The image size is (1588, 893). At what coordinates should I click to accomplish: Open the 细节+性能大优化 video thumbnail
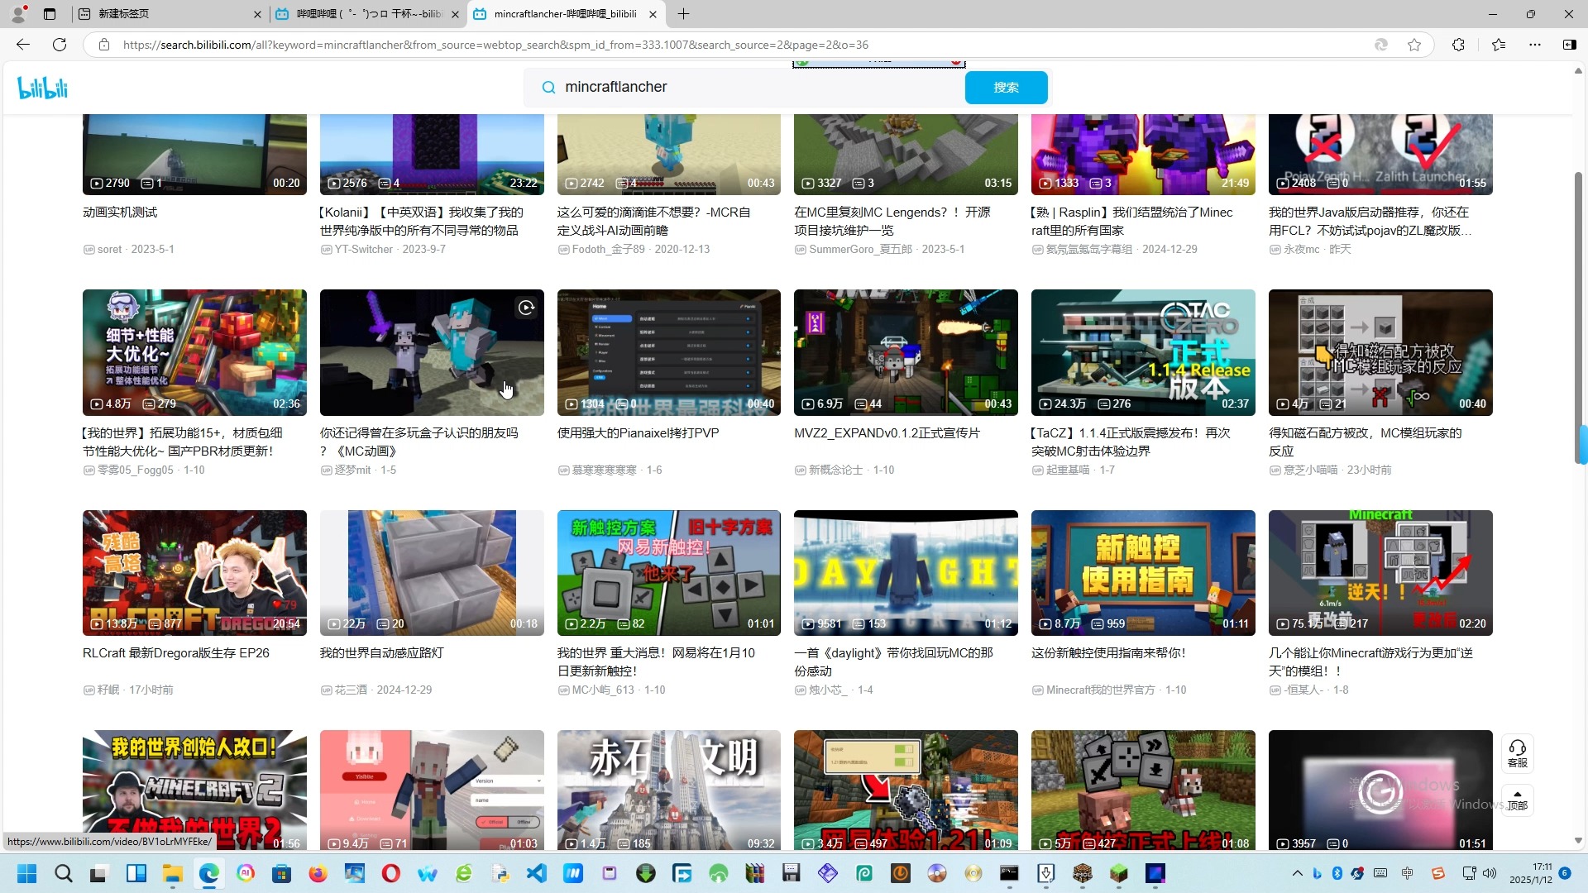pos(194,352)
